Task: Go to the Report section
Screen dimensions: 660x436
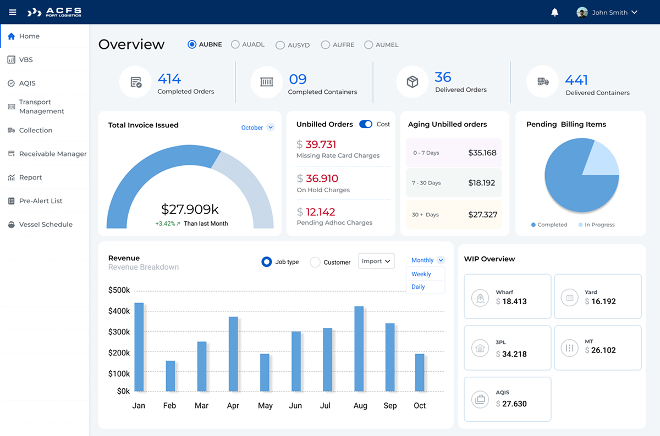Action: pos(31,177)
